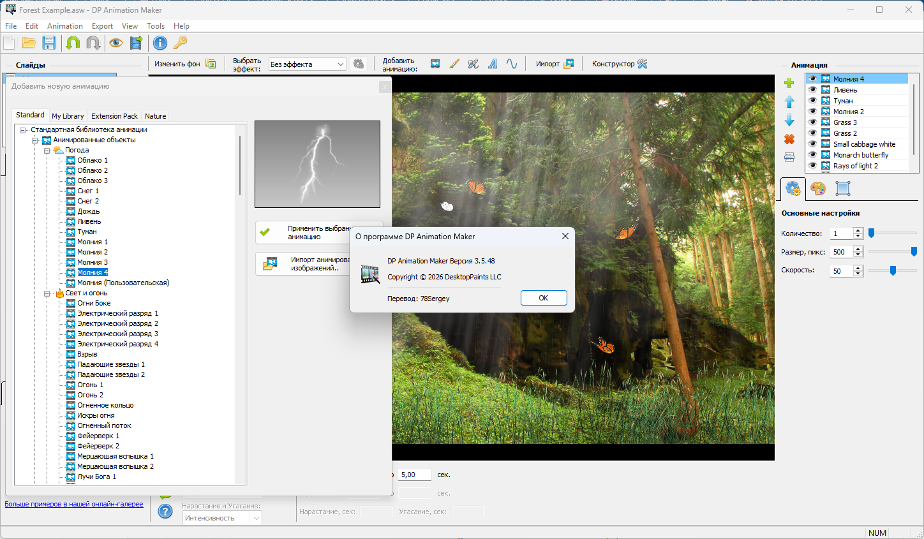Decrease the Размер, пикс value with down arrow

(858, 255)
